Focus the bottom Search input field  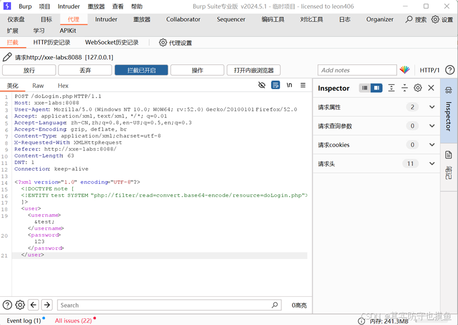click(x=169, y=305)
